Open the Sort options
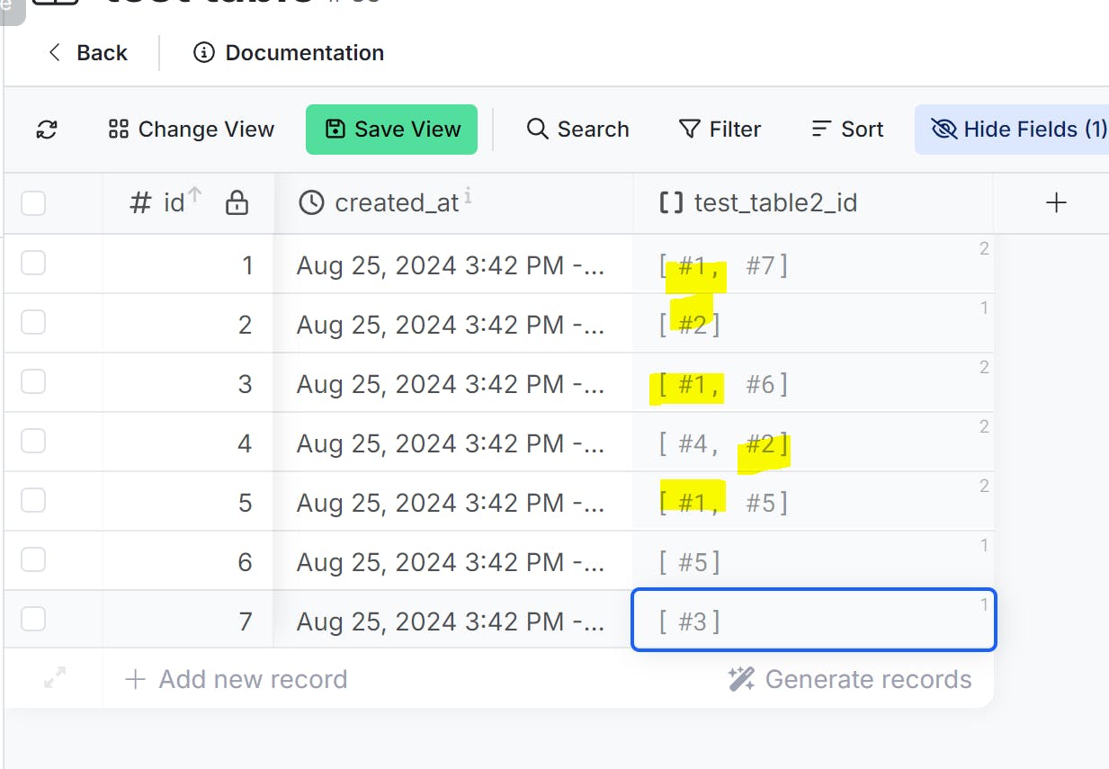Screen dimensions: 1109x769 847,130
